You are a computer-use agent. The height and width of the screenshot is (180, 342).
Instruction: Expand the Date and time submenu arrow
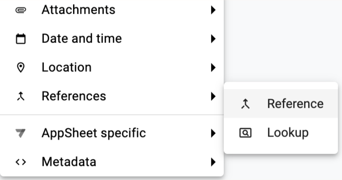(213, 39)
